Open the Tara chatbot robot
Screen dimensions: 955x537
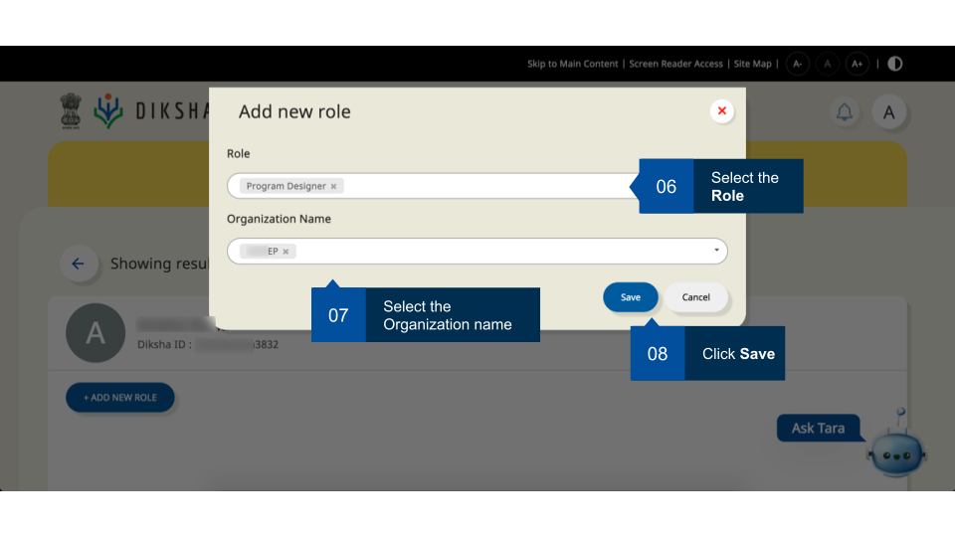point(896,448)
